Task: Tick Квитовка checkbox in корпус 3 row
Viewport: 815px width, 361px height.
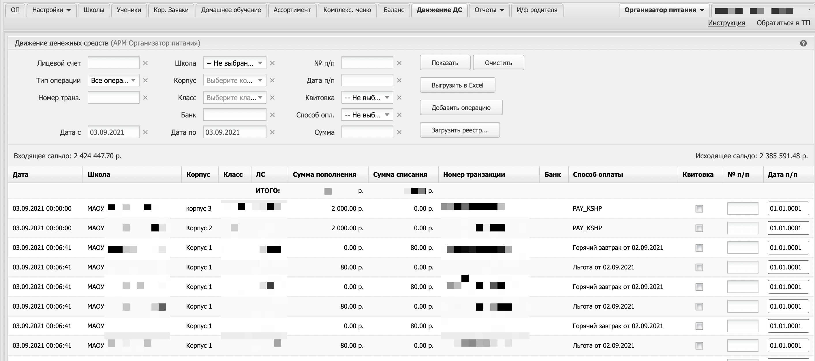Action: pos(699,209)
